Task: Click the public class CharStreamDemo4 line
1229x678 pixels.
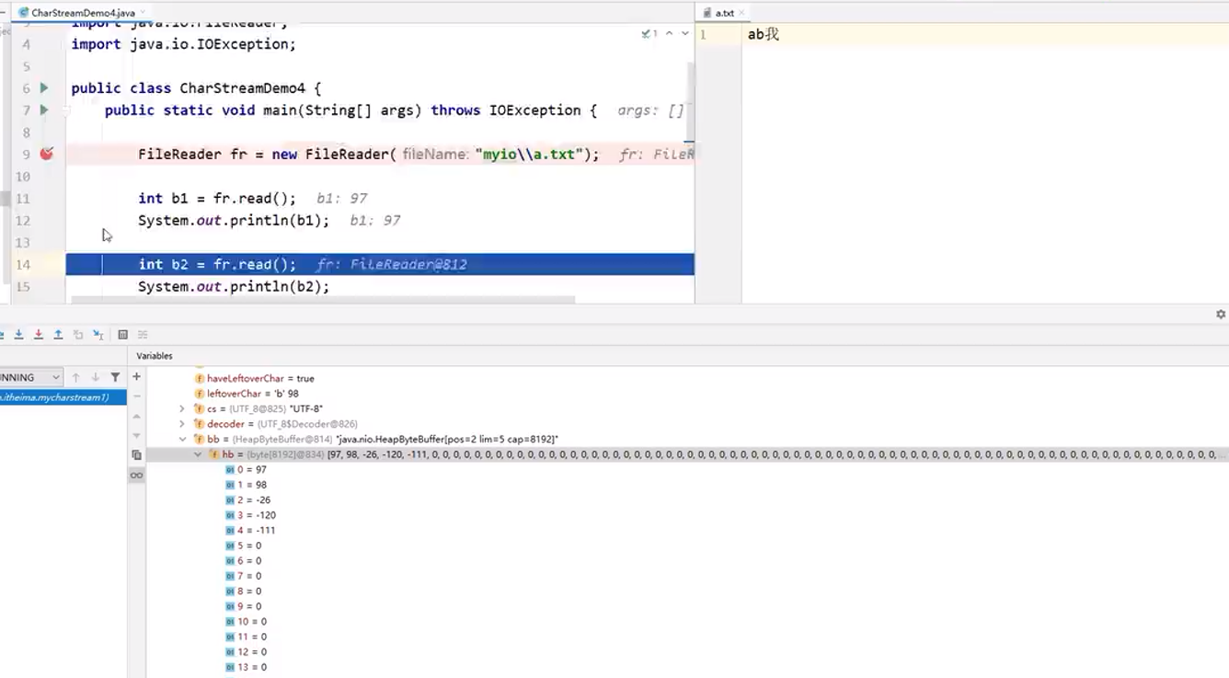Action: (x=196, y=88)
